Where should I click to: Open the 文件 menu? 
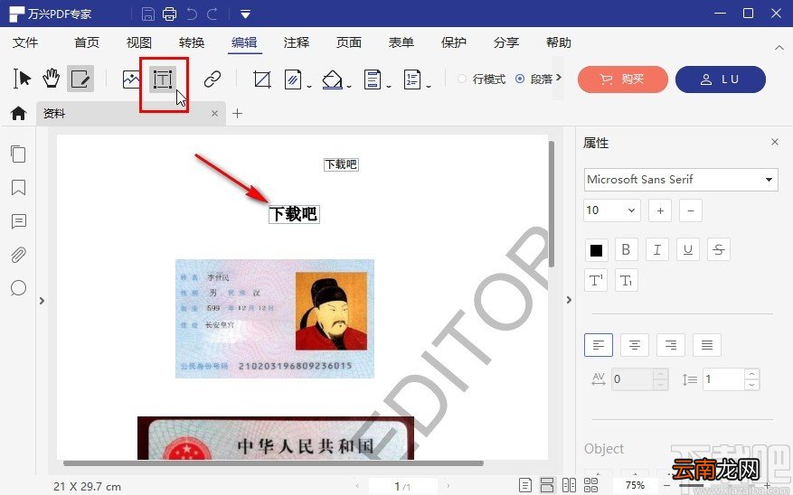(x=25, y=42)
